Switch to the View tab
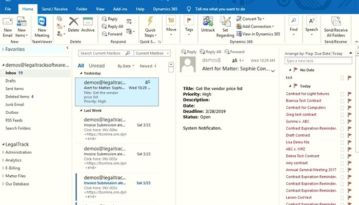The height and width of the screenshot is (205, 359). click(100, 9)
